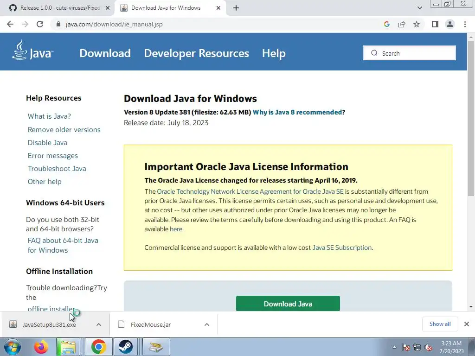Open Chrome's three-dot menu
This screenshot has width=475, height=356.
tap(465, 24)
